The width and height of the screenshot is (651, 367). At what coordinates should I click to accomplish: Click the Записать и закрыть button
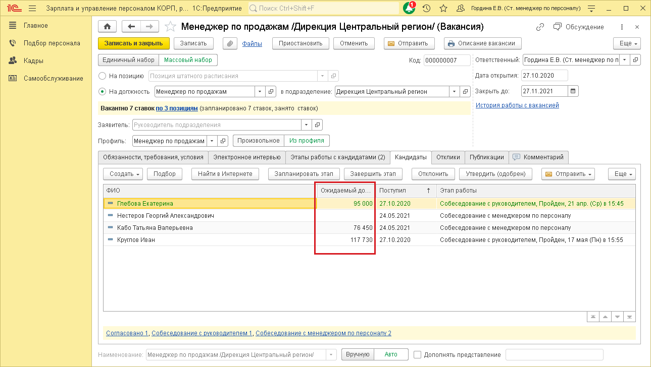(x=133, y=43)
